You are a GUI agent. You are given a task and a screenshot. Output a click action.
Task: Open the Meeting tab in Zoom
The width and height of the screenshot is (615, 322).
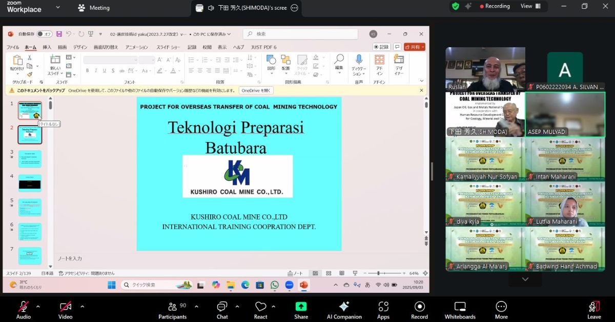[x=94, y=8]
